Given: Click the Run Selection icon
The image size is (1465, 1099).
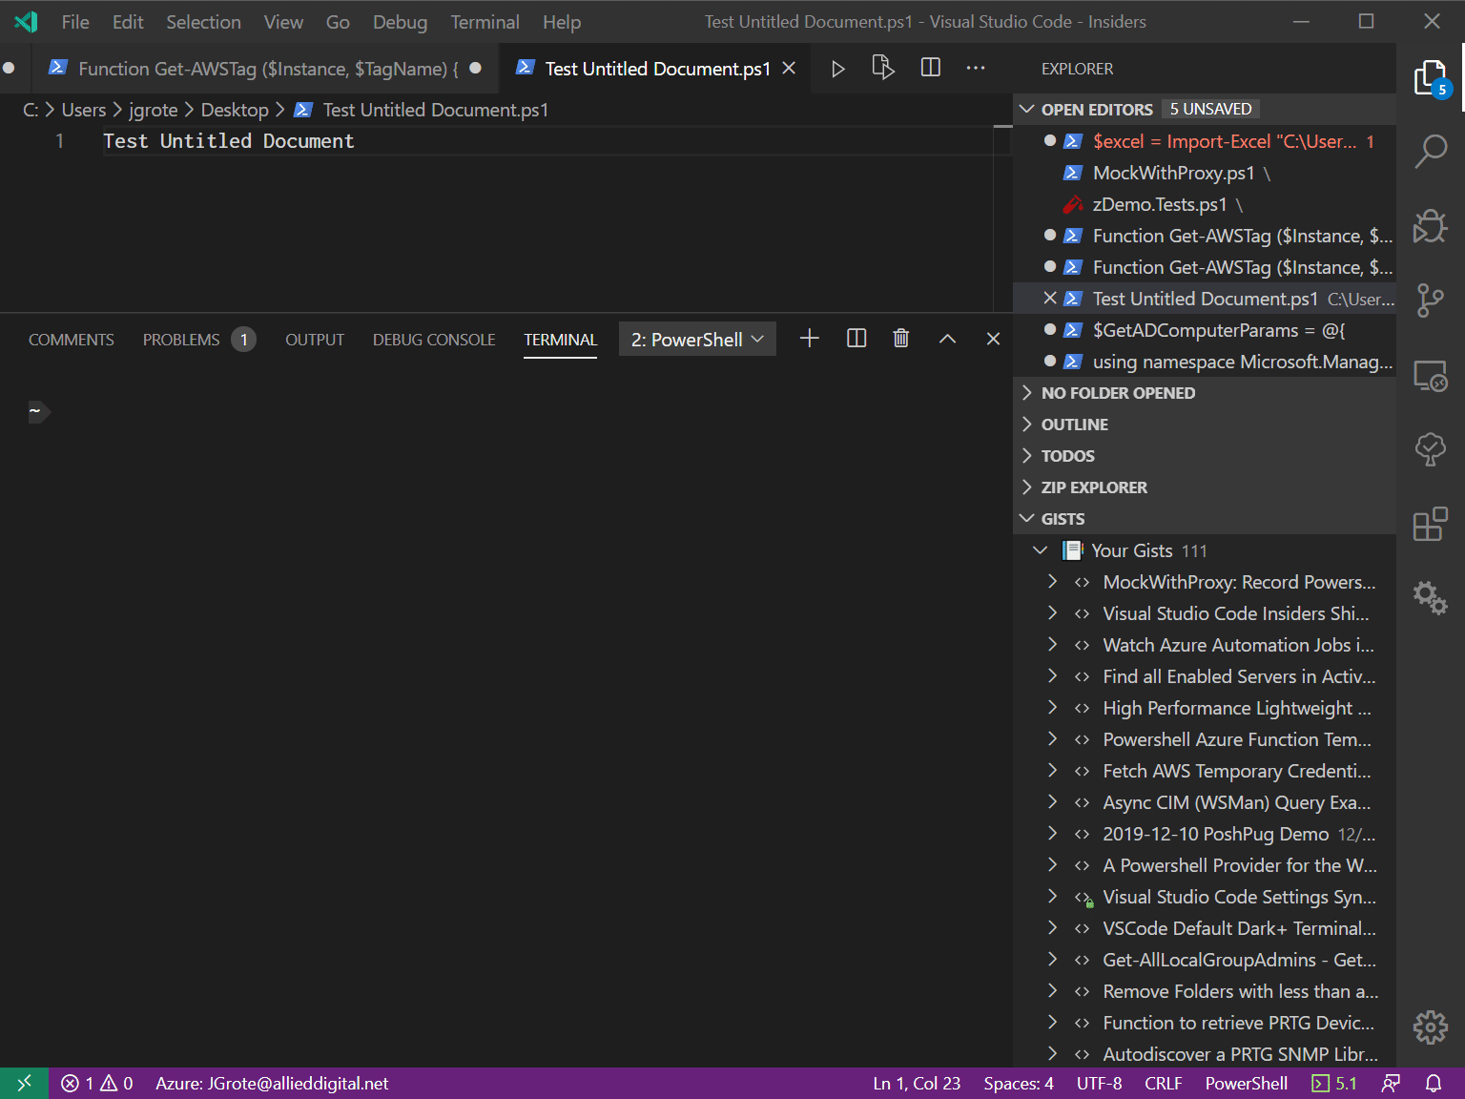Looking at the screenshot, I should [883, 68].
